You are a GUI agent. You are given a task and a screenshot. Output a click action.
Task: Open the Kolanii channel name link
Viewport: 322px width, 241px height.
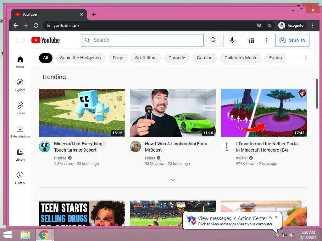click(242, 158)
